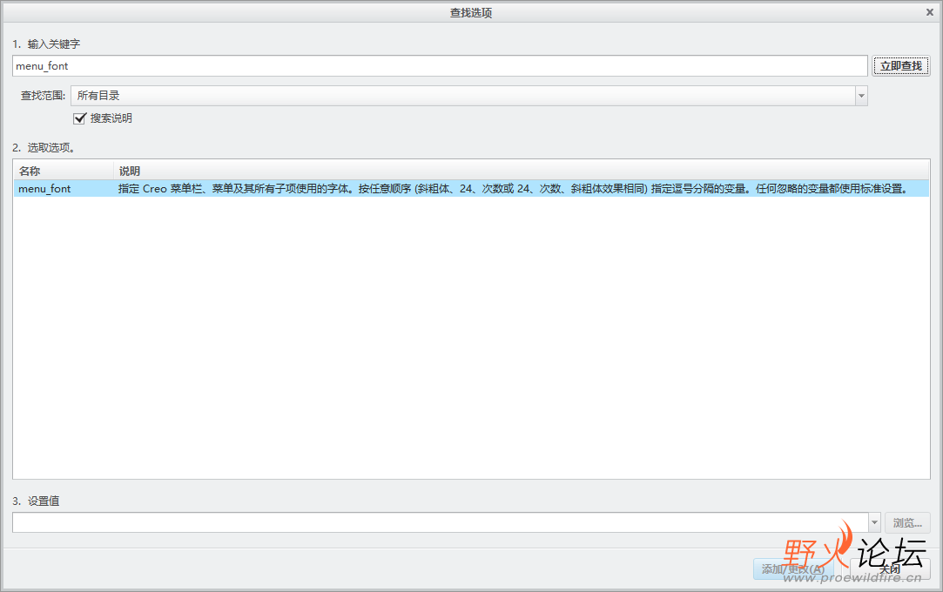Screen dimensions: 943x592
Task: Focus the 设置值 value input field
Action: 441,522
